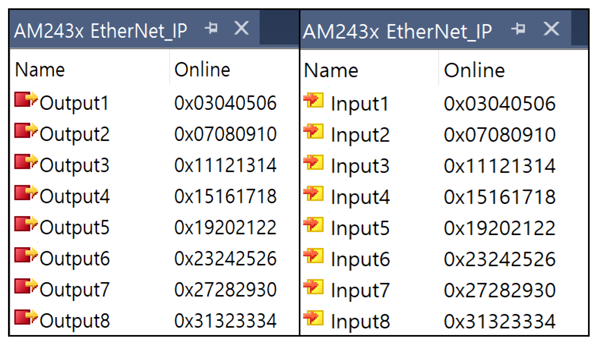The height and width of the screenshot is (344, 597).
Task: Click the yellow Input1 variable icon
Action: [314, 100]
